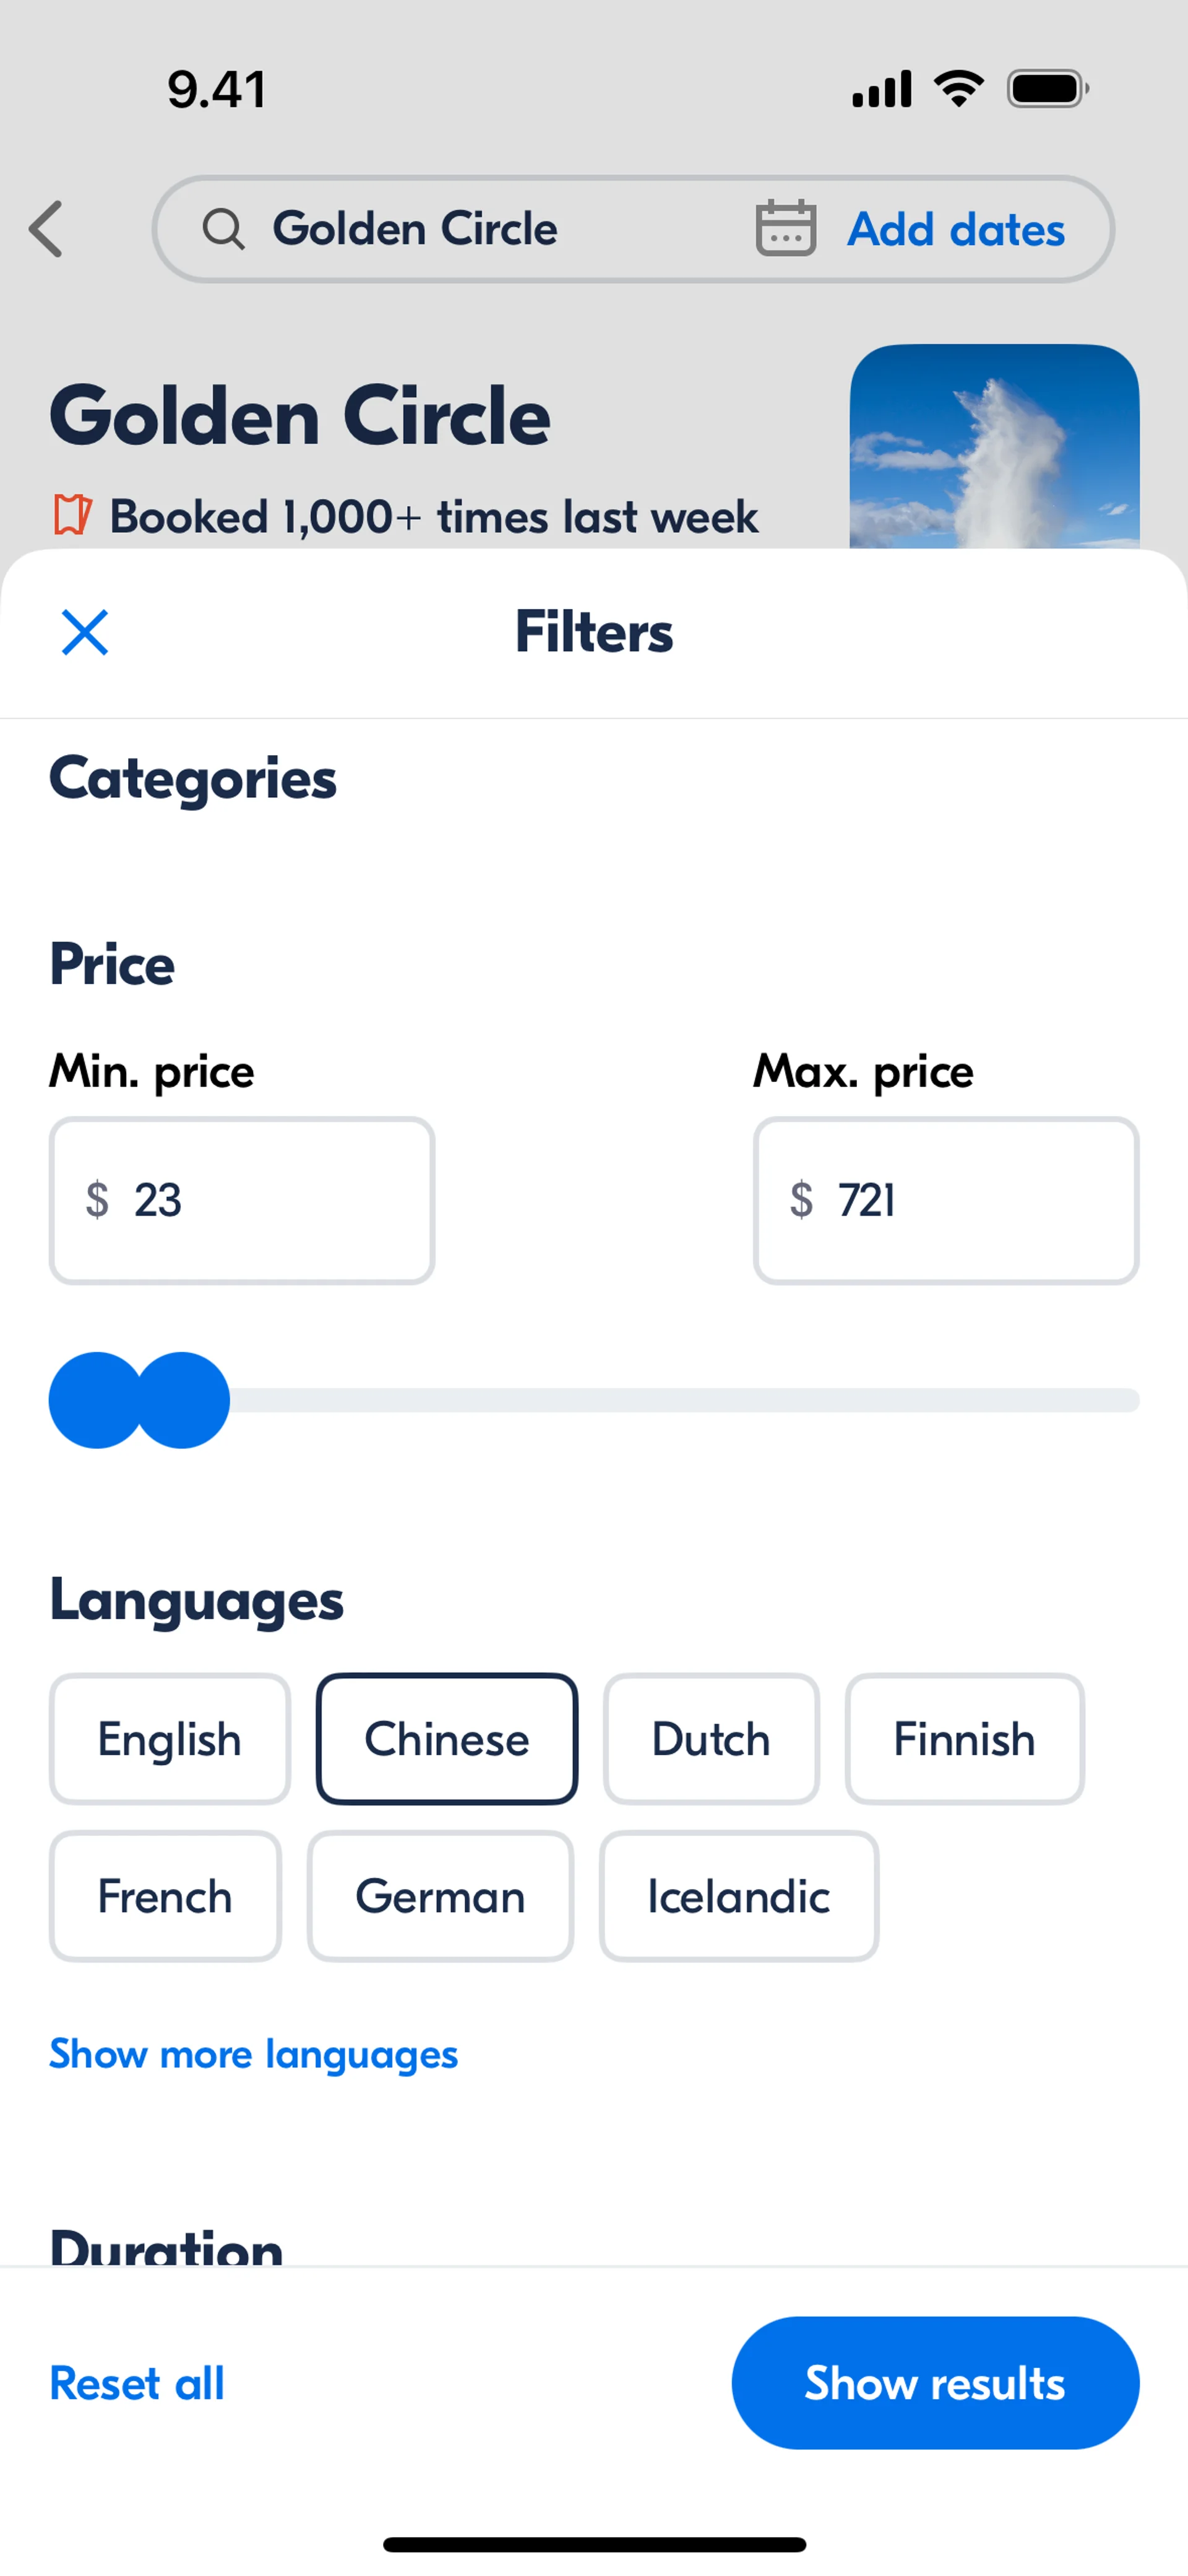Select the French language chip
Screen dimensions: 1188x2576
pos(165,1896)
